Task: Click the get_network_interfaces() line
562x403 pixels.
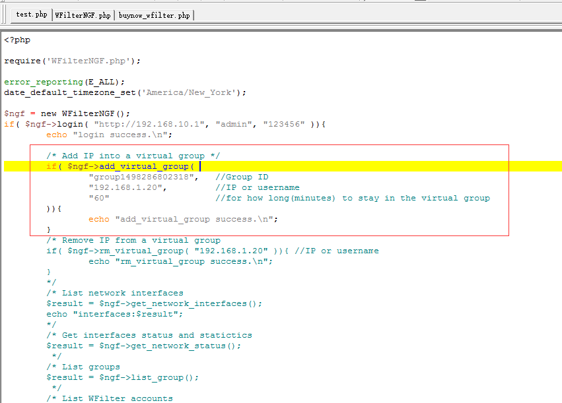Action: coord(154,304)
